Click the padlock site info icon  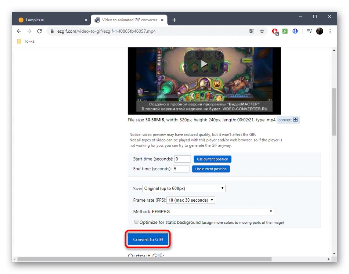(52, 31)
